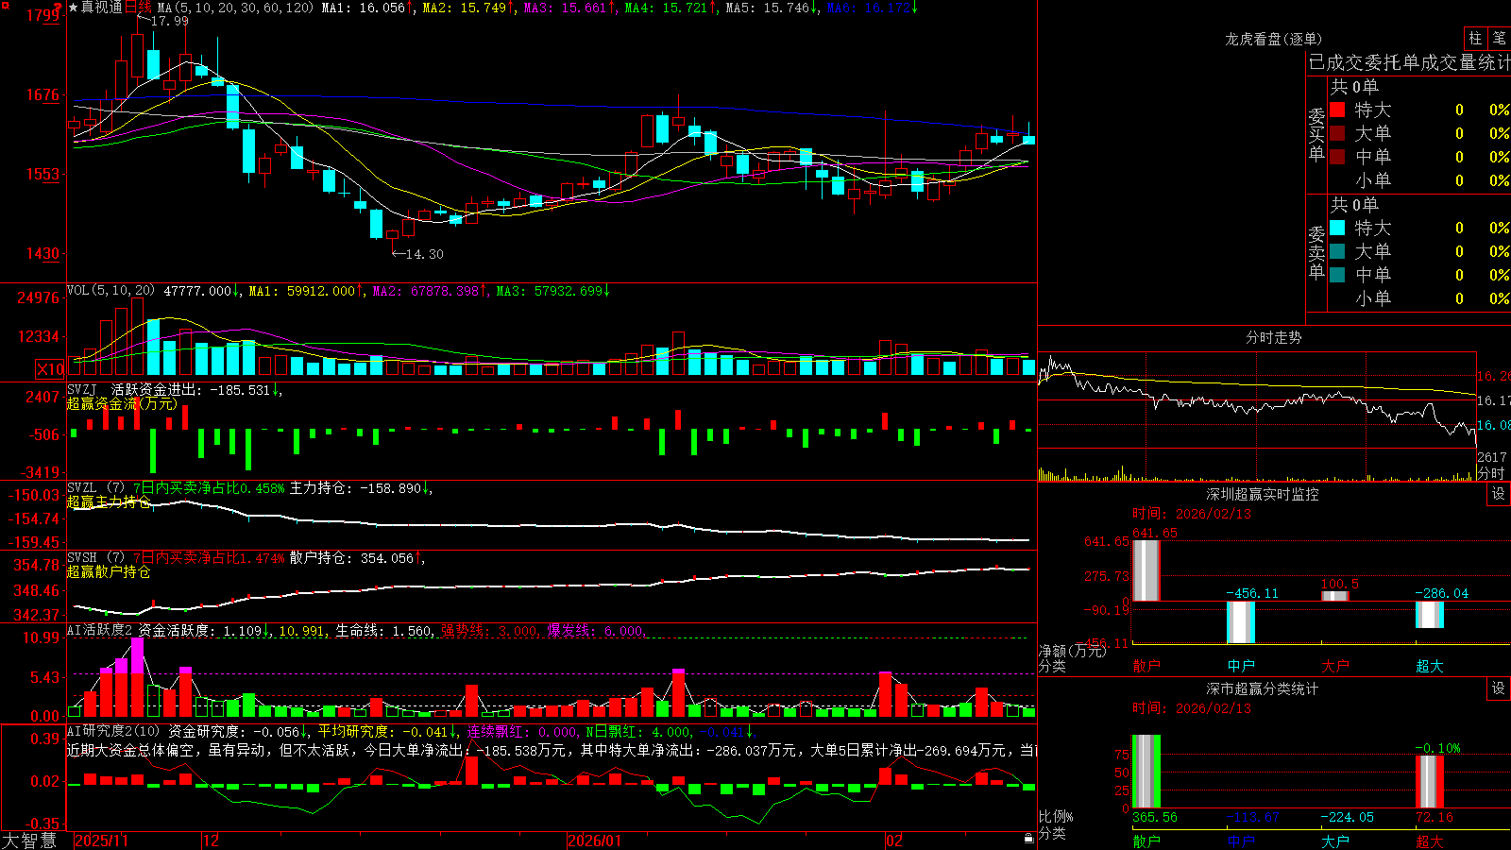Viewport: 1511px width, 850px height.
Task: Click the 中户 label under 深圳超赢实时监控
Action: coord(1241,666)
